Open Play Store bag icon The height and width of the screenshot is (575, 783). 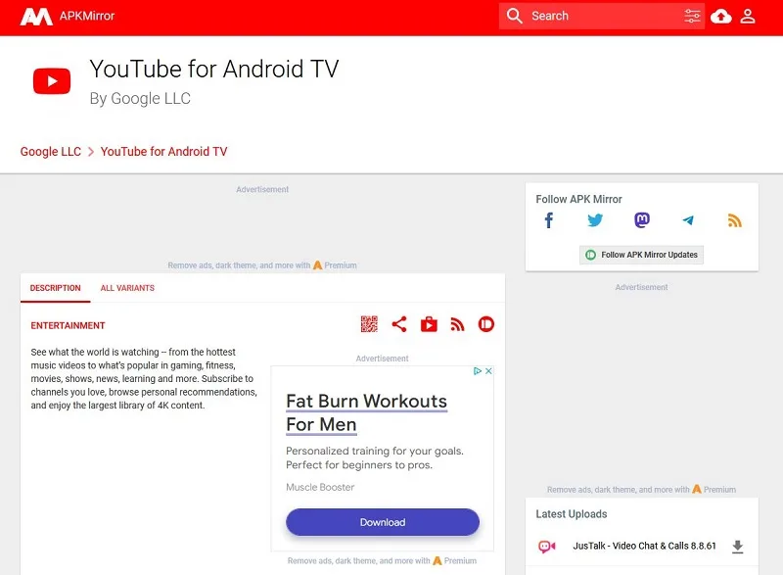[x=429, y=324]
